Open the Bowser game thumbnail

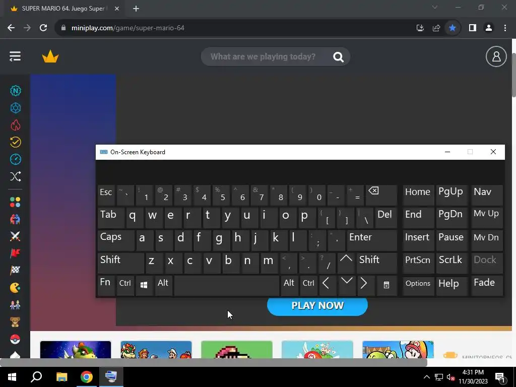click(76, 350)
